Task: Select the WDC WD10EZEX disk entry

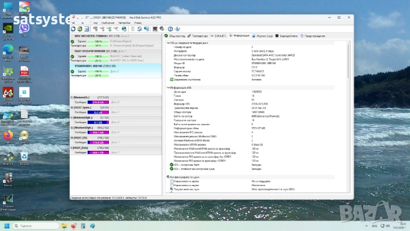Action: pyautogui.click(x=116, y=40)
